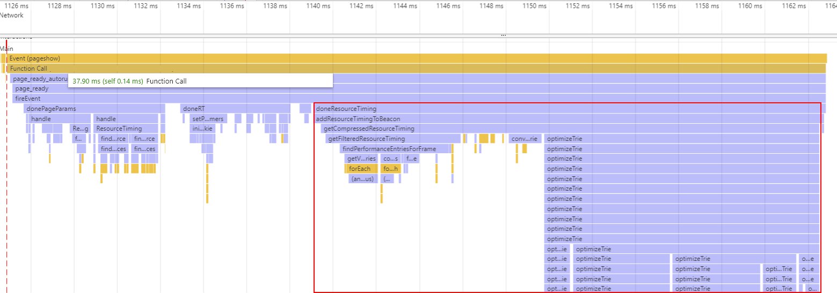Click the find...ces call frame
This screenshot has width=837, height=293.
click(x=113, y=148)
